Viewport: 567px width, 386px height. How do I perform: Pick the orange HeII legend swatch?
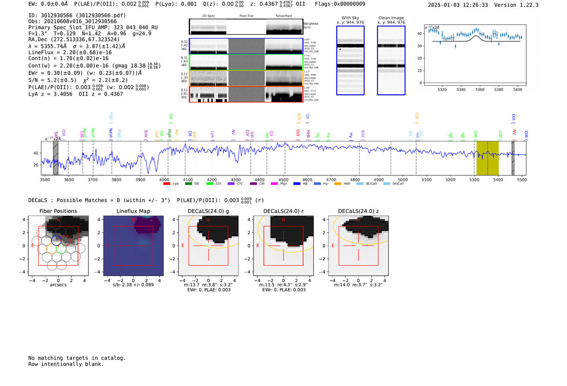338,184
